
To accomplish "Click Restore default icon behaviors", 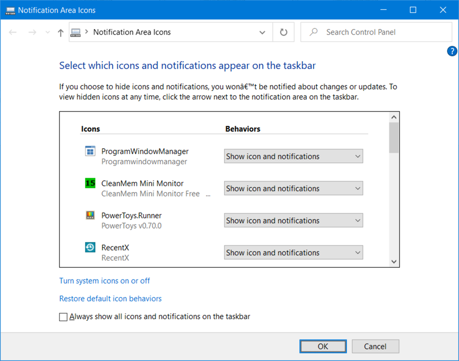I will point(111,298).
